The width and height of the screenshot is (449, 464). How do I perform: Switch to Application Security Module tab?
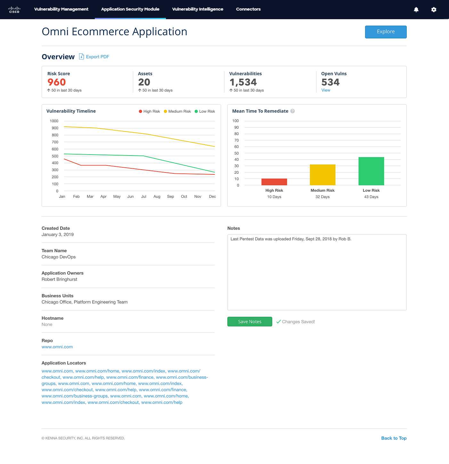click(130, 9)
